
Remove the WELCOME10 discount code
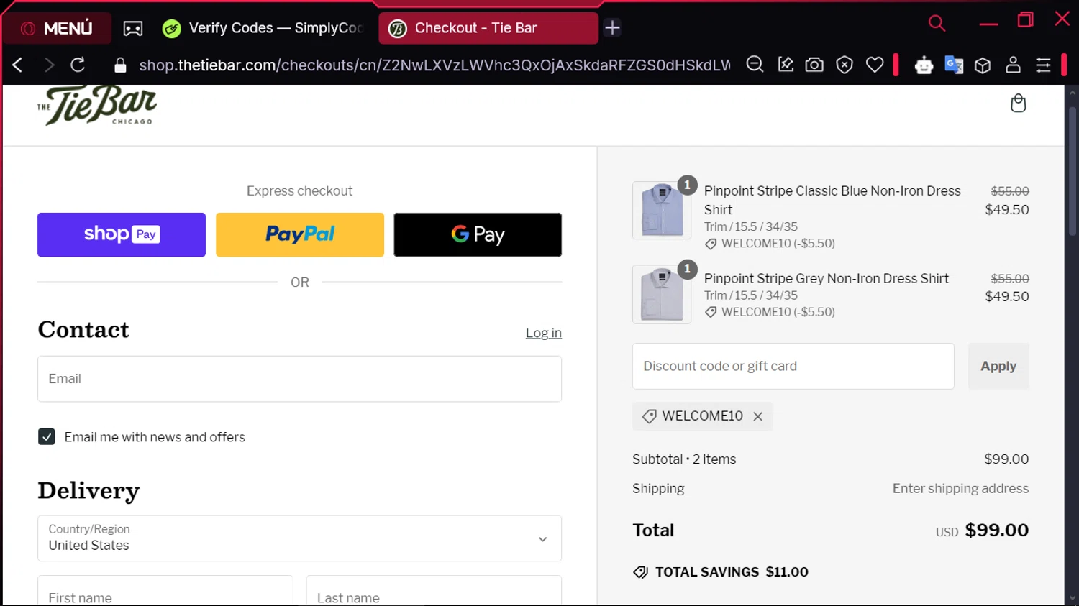point(757,416)
